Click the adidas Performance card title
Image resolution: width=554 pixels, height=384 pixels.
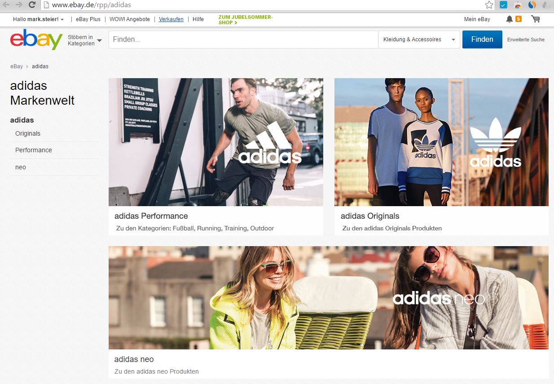(x=151, y=216)
